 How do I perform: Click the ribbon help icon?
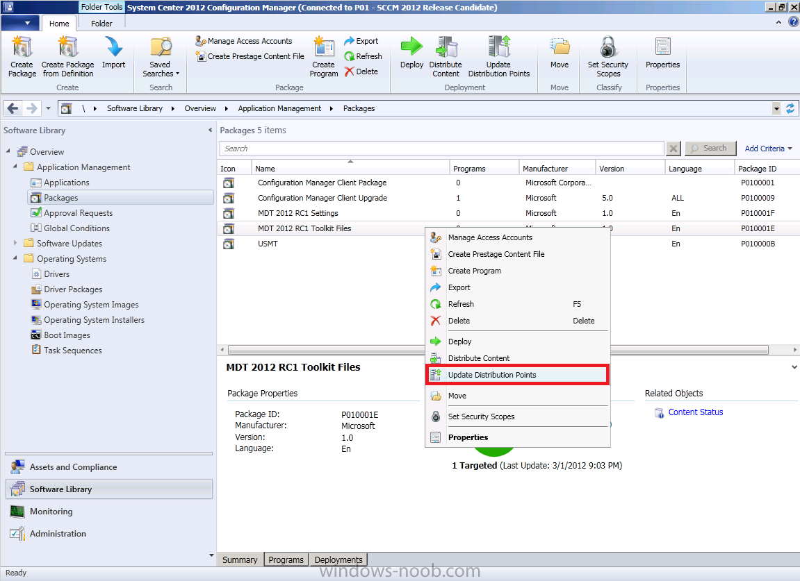[793, 22]
